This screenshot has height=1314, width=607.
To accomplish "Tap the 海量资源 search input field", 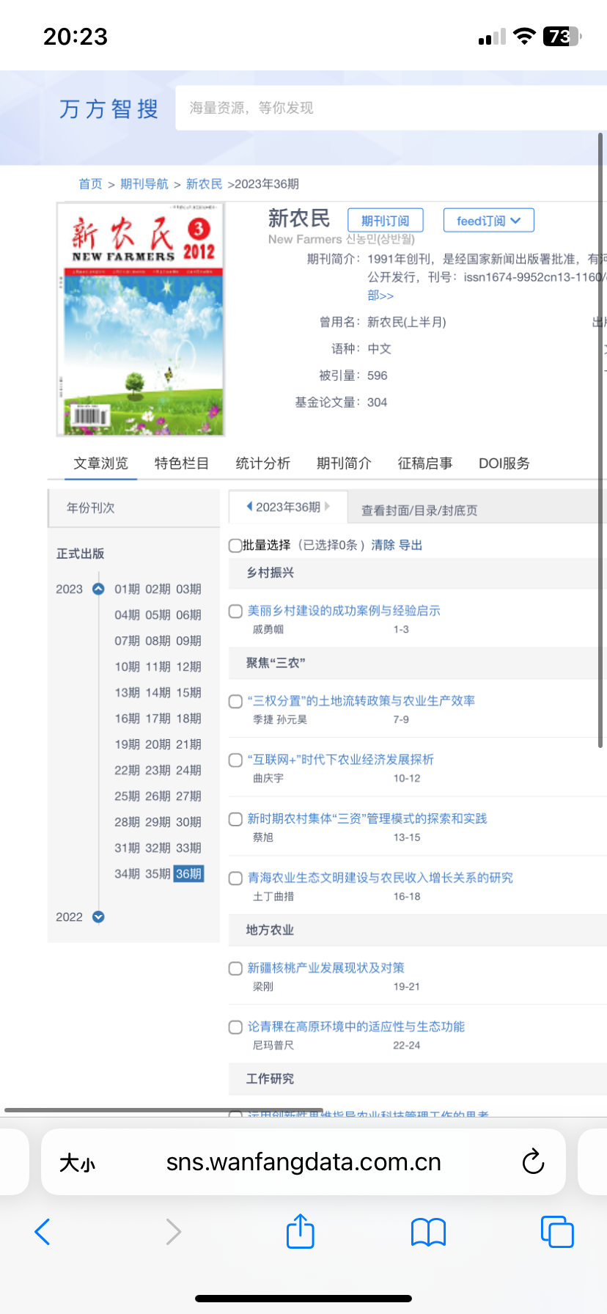I will pos(389,108).
